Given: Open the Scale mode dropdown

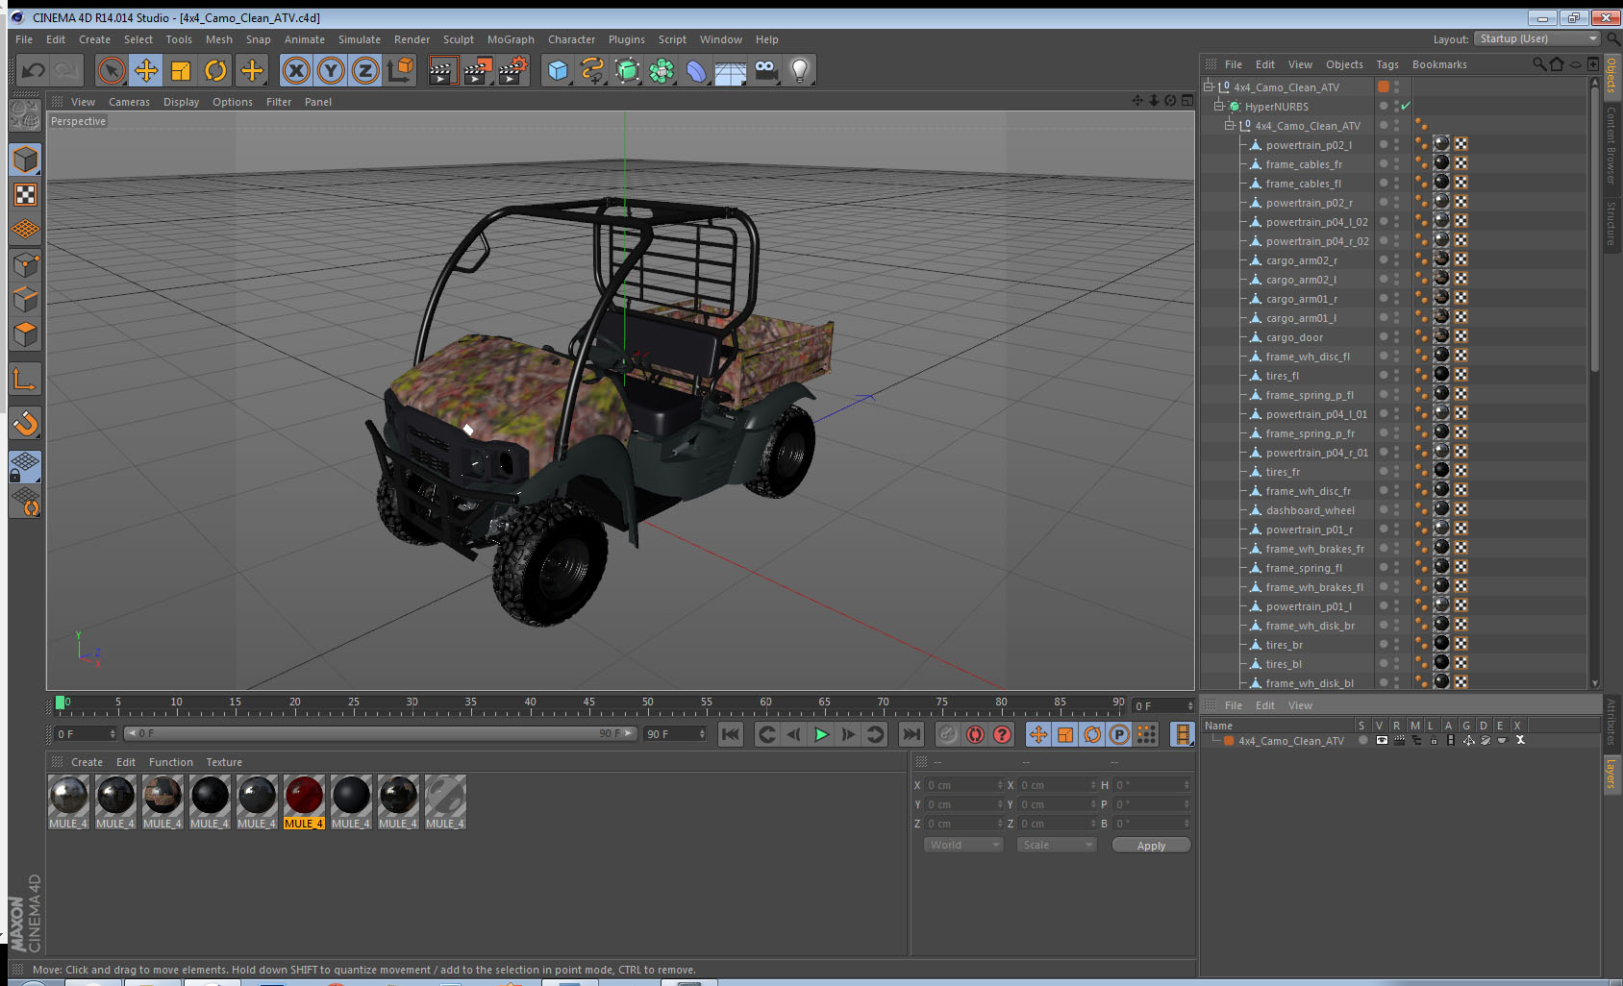Looking at the screenshot, I should [1057, 845].
